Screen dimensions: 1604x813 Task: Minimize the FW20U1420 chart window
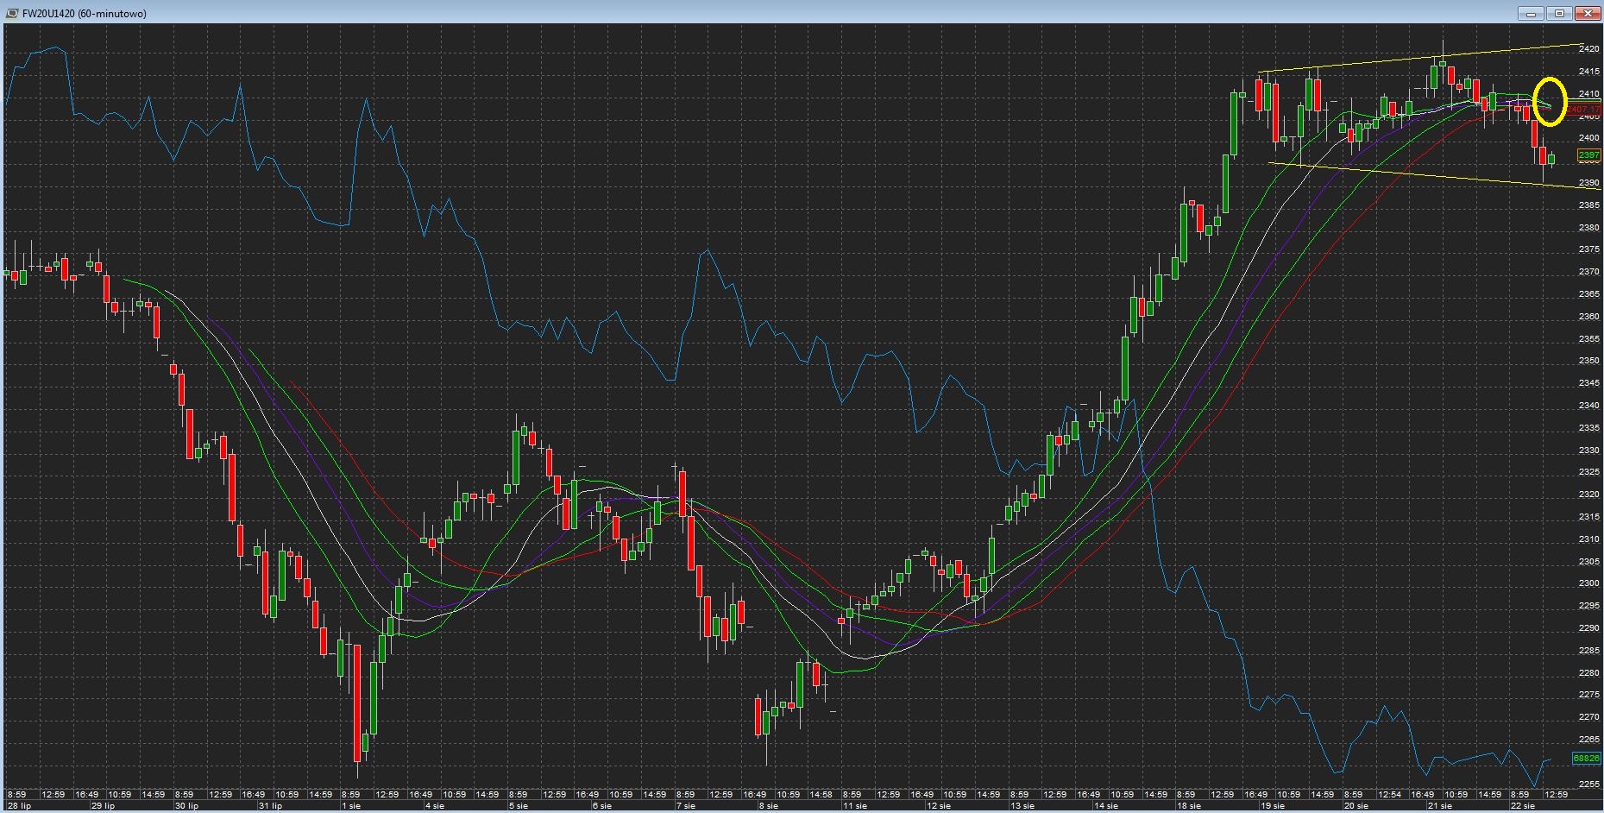[1532, 13]
